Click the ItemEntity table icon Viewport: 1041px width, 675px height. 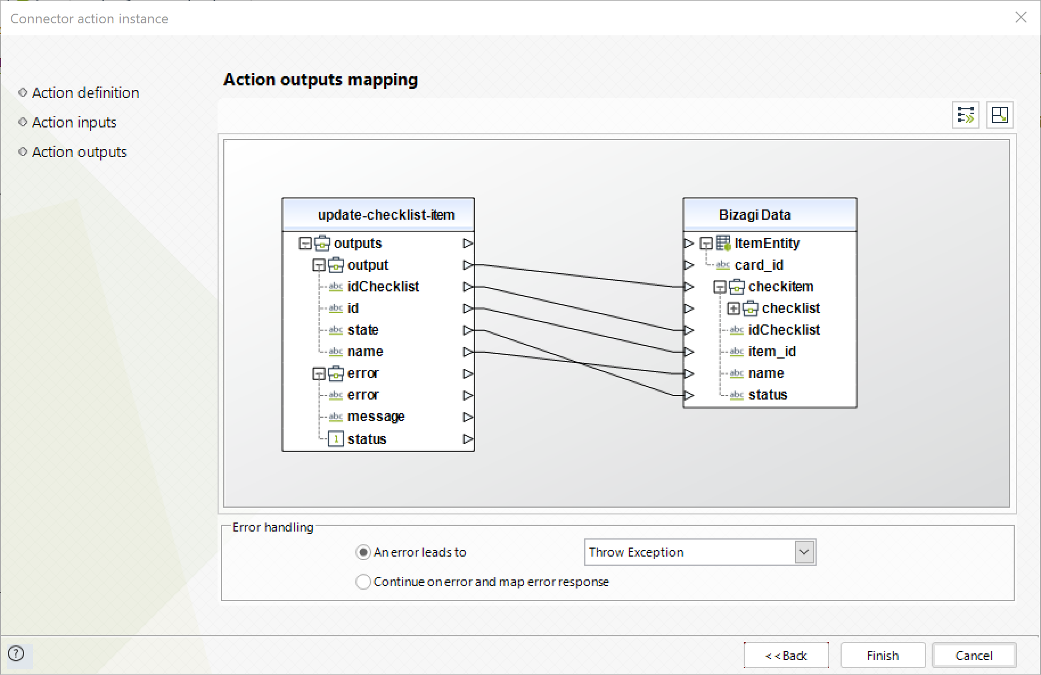click(723, 243)
